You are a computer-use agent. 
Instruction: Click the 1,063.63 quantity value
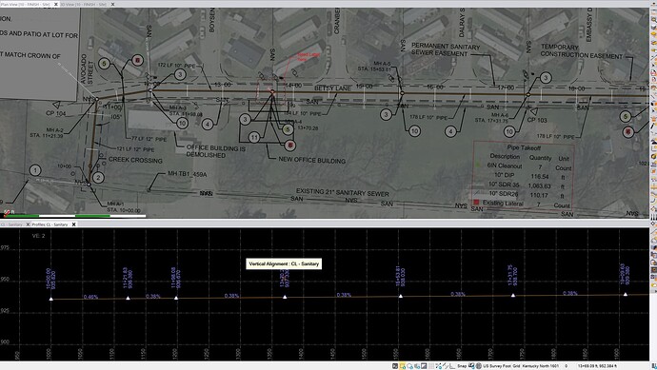coord(539,185)
